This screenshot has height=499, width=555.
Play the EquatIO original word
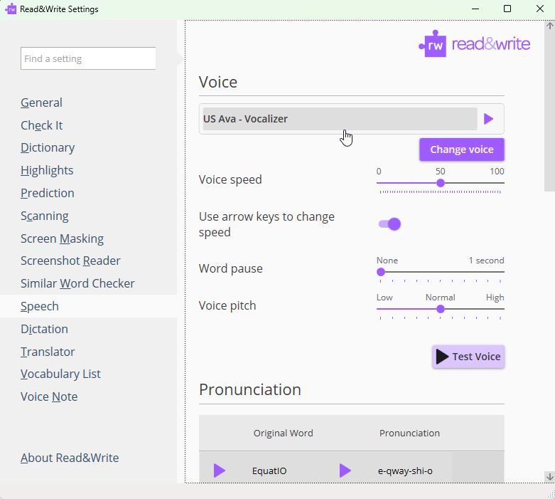tap(220, 471)
